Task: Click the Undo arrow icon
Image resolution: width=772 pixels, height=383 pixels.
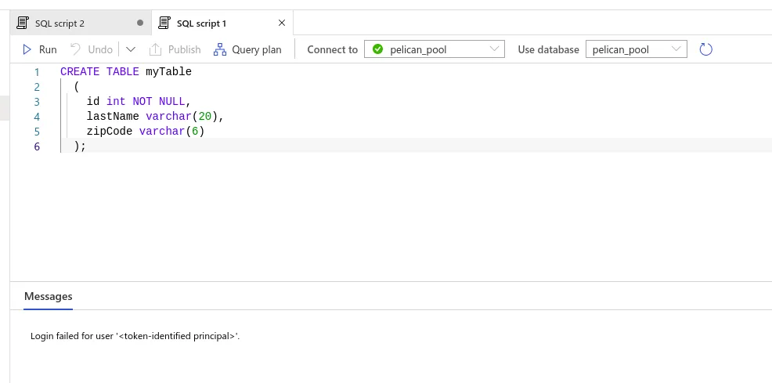Action: pyautogui.click(x=76, y=49)
